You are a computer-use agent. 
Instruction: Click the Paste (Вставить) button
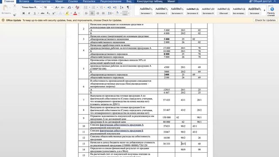pos(6,10)
